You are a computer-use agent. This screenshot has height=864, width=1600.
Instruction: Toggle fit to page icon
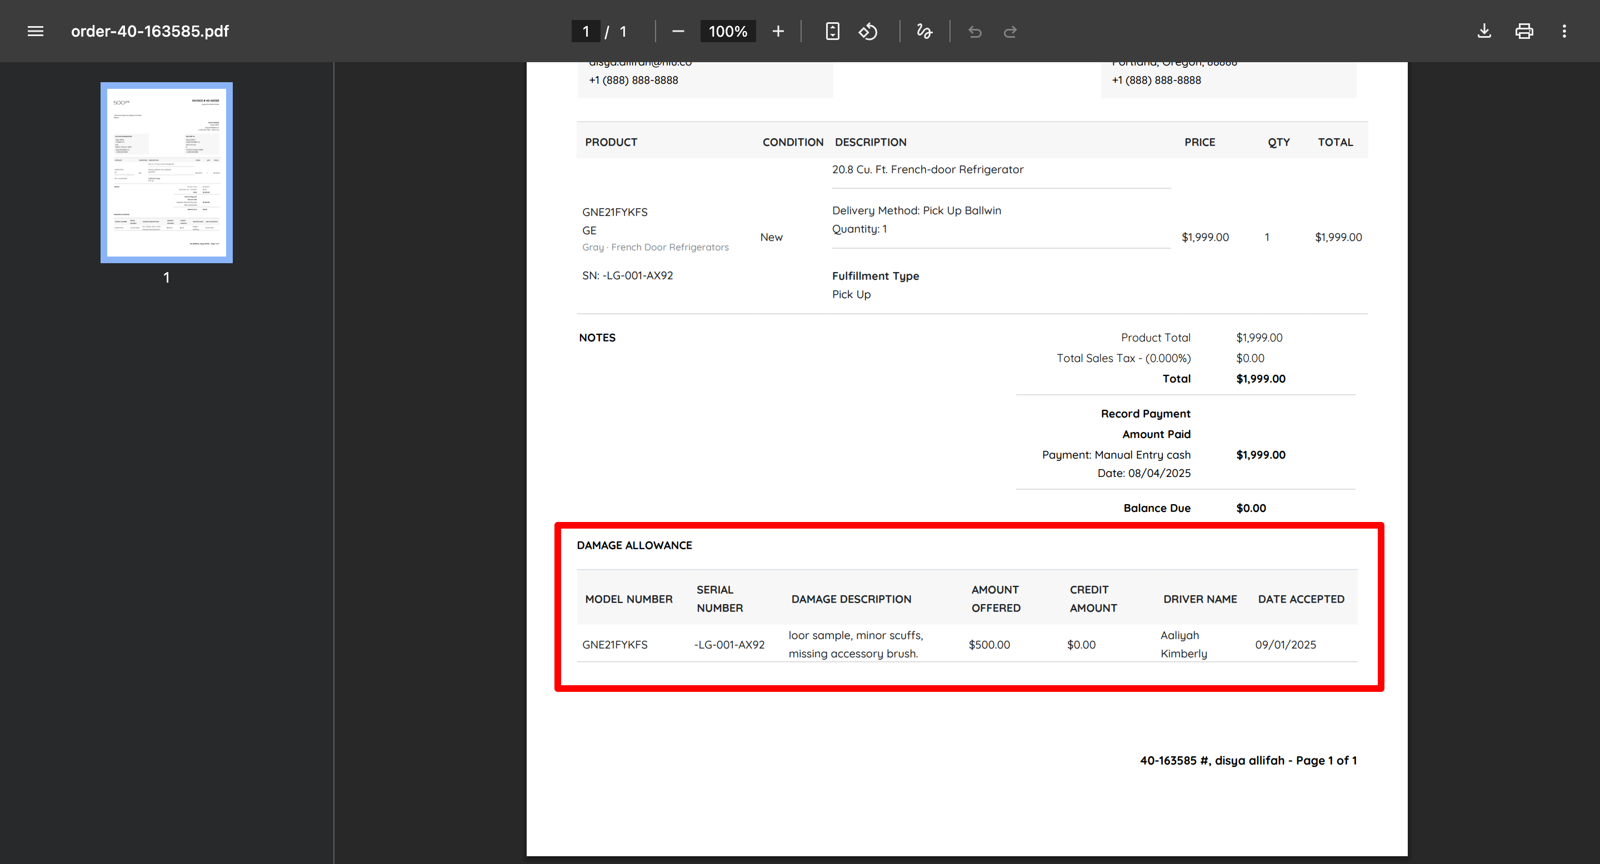832,31
